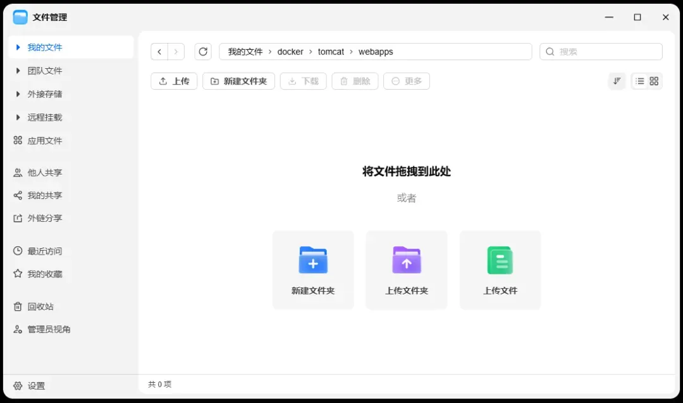683x403 pixels.
Task: Navigate to 我的文件 in the breadcrumb
Action: point(245,52)
